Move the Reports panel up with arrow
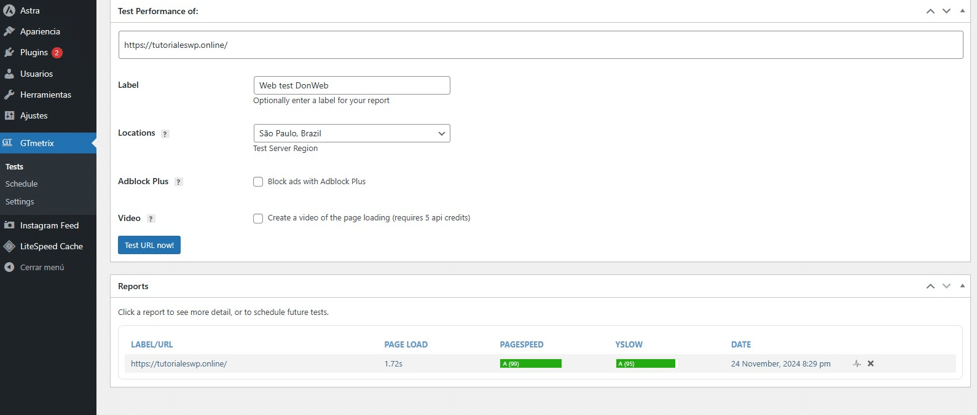The height and width of the screenshot is (415, 977). (x=930, y=286)
